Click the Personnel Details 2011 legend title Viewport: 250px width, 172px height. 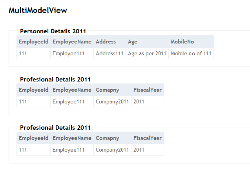(x=53, y=31)
